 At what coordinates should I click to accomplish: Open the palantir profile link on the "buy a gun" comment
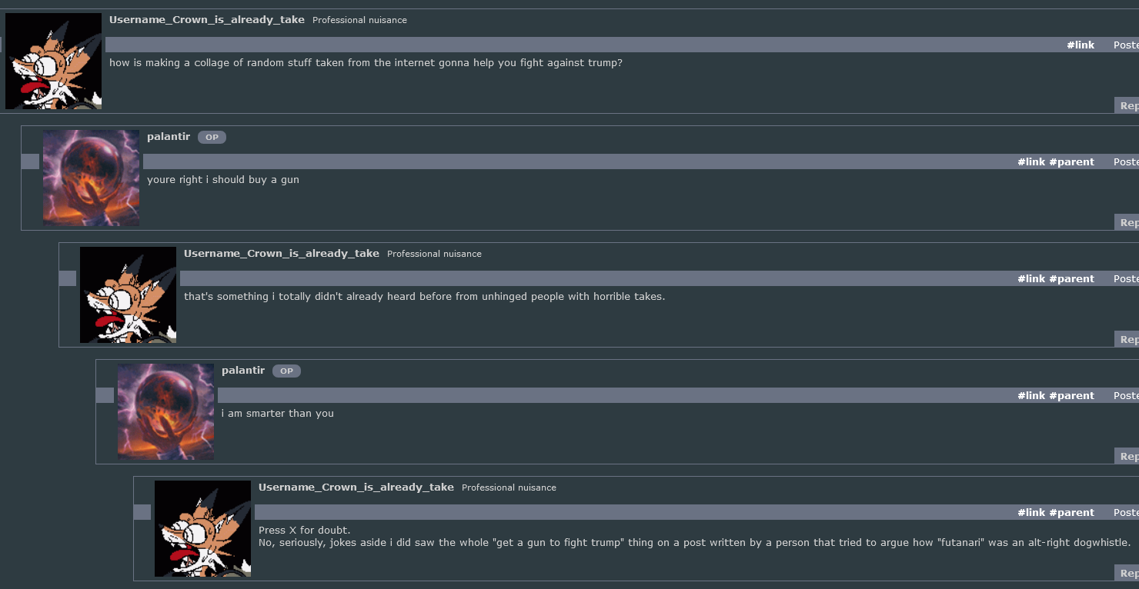pyautogui.click(x=169, y=137)
